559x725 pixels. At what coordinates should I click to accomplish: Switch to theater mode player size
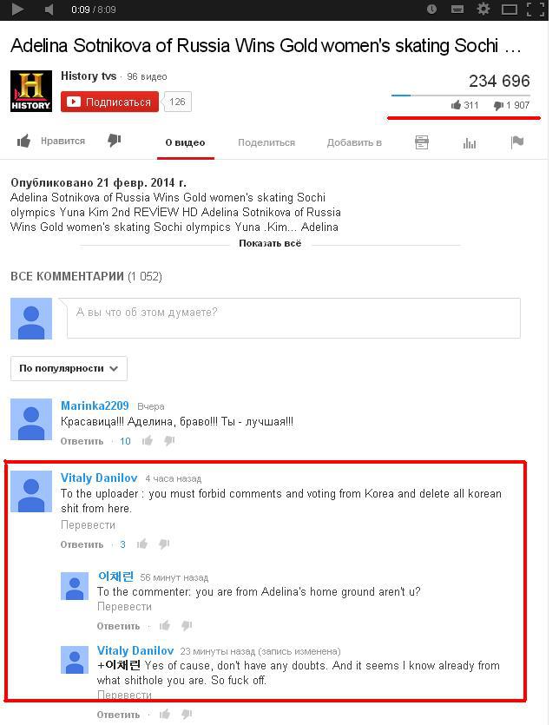(509, 10)
